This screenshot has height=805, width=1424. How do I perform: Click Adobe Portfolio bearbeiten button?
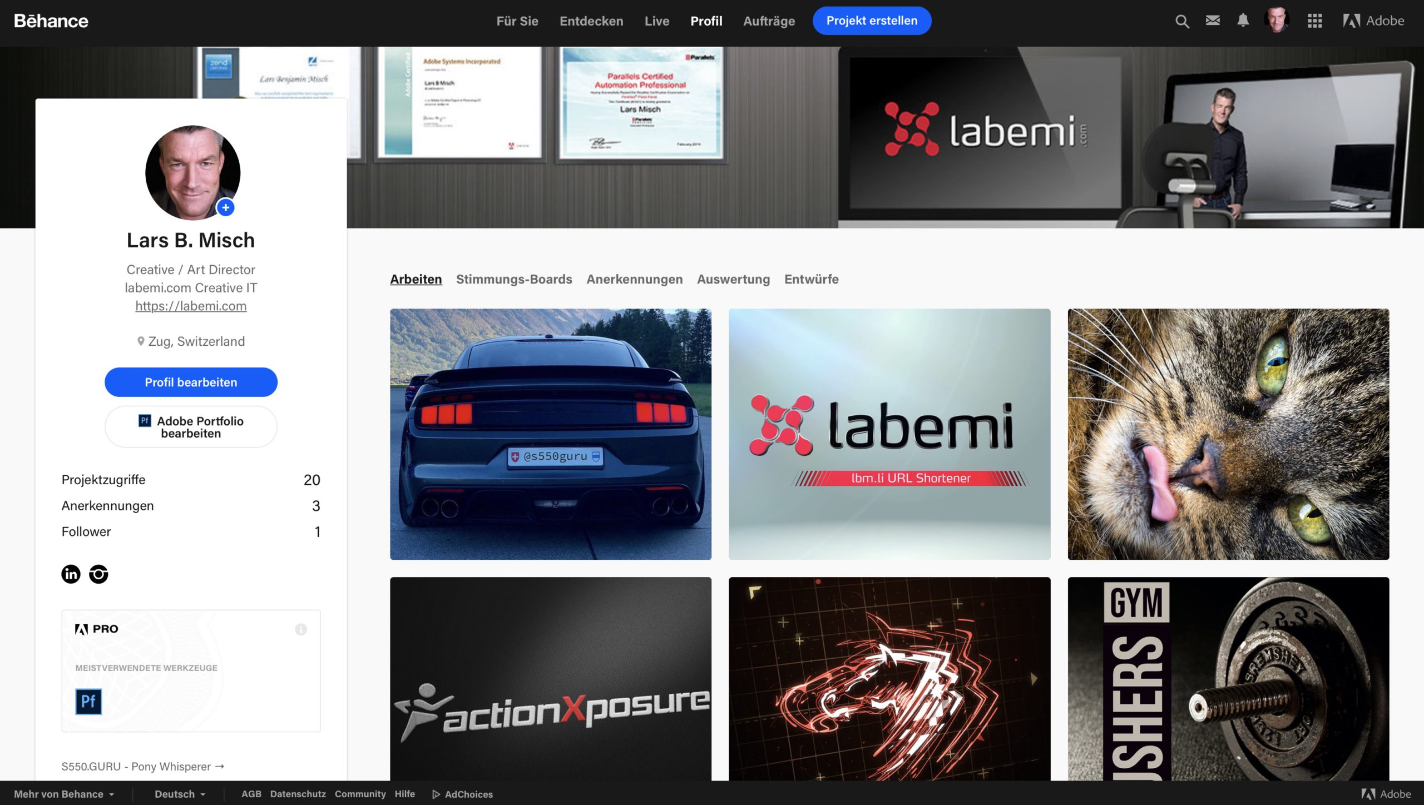pyautogui.click(x=191, y=427)
